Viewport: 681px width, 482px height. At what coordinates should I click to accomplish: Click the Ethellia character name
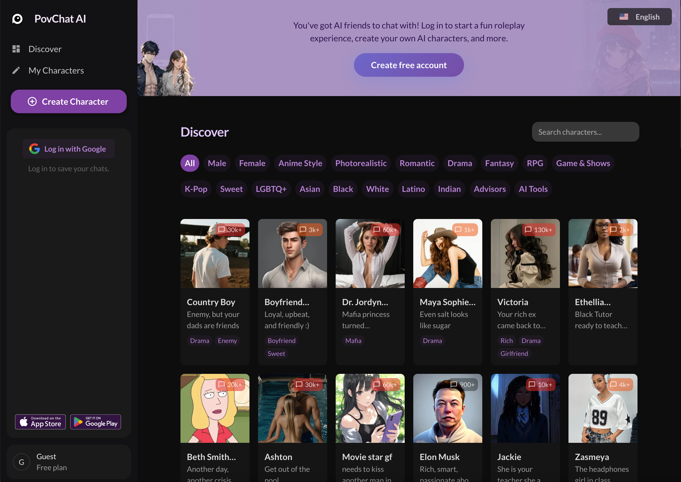point(592,302)
